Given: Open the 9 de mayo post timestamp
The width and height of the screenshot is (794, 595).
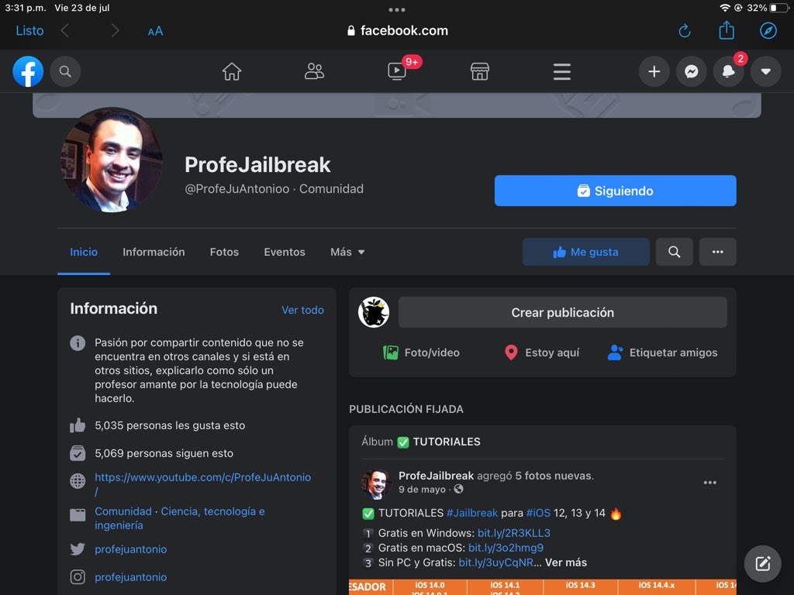Looking at the screenshot, I should (422, 490).
